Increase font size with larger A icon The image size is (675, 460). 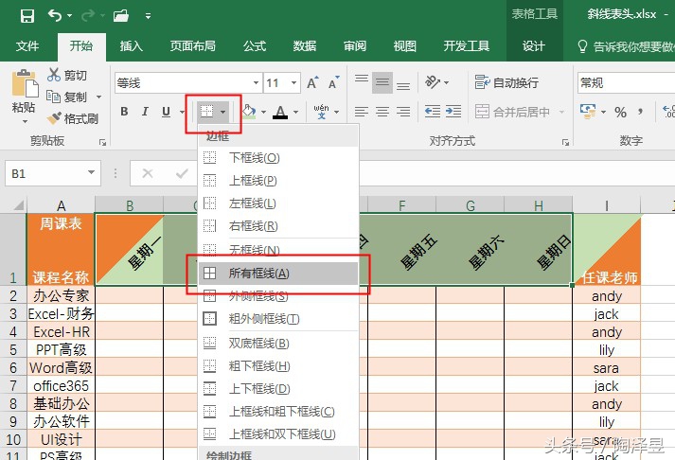[312, 82]
